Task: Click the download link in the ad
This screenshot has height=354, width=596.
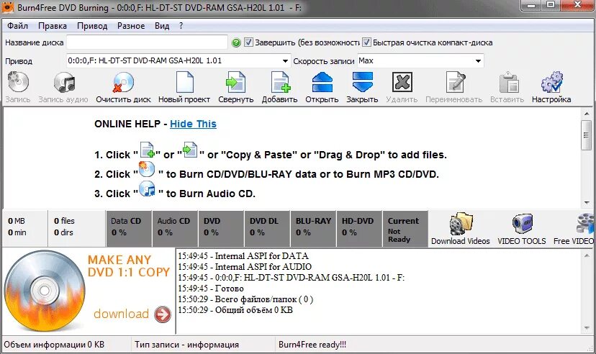Action: [x=121, y=314]
